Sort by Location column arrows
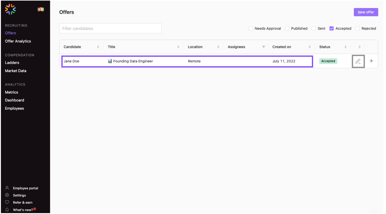The width and height of the screenshot is (386, 214). pyautogui.click(x=218, y=47)
